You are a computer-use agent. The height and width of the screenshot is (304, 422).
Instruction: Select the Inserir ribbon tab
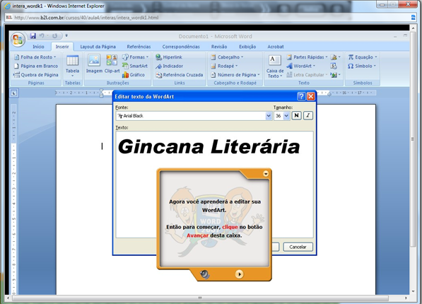[62, 47]
